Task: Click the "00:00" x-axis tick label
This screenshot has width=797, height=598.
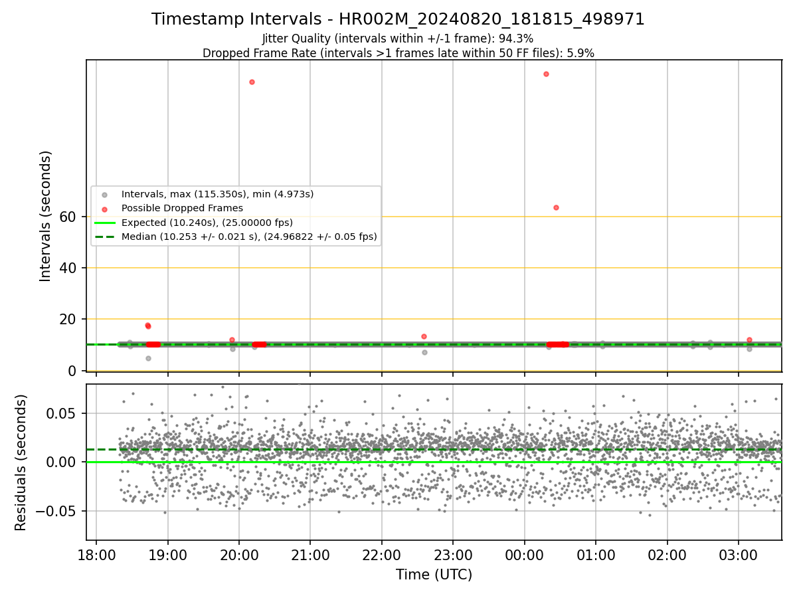Action: click(x=524, y=555)
